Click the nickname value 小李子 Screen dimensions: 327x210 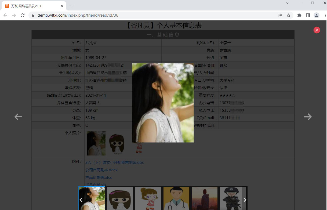(225, 43)
